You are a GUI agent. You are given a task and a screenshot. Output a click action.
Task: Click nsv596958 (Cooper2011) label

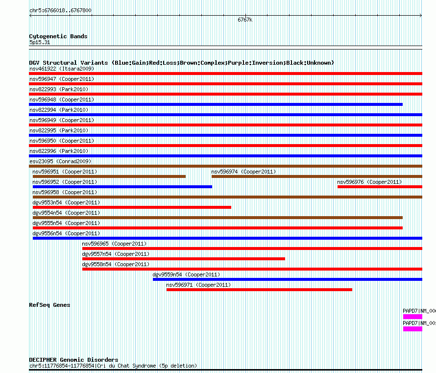65,192
